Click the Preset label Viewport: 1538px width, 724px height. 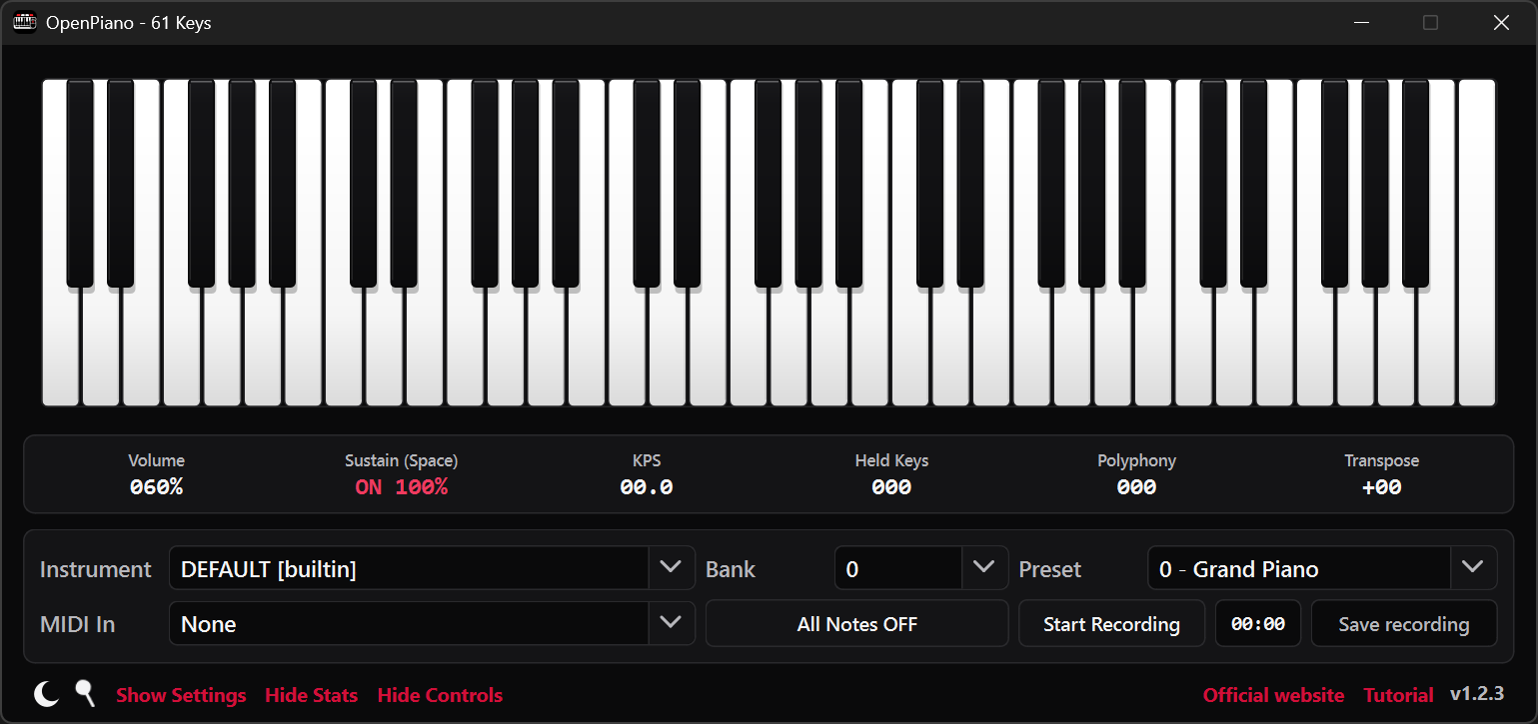(1050, 569)
